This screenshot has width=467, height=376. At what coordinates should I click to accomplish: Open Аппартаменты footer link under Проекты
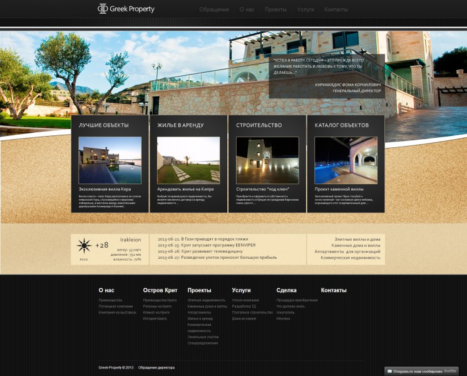pyautogui.click(x=199, y=313)
